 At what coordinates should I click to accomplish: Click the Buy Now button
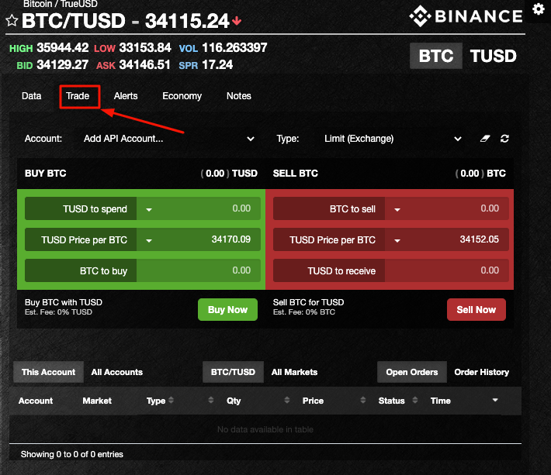click(227, 309)
